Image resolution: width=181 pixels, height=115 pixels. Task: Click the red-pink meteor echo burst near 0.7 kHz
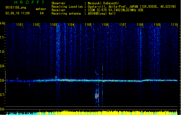point(97,96)
